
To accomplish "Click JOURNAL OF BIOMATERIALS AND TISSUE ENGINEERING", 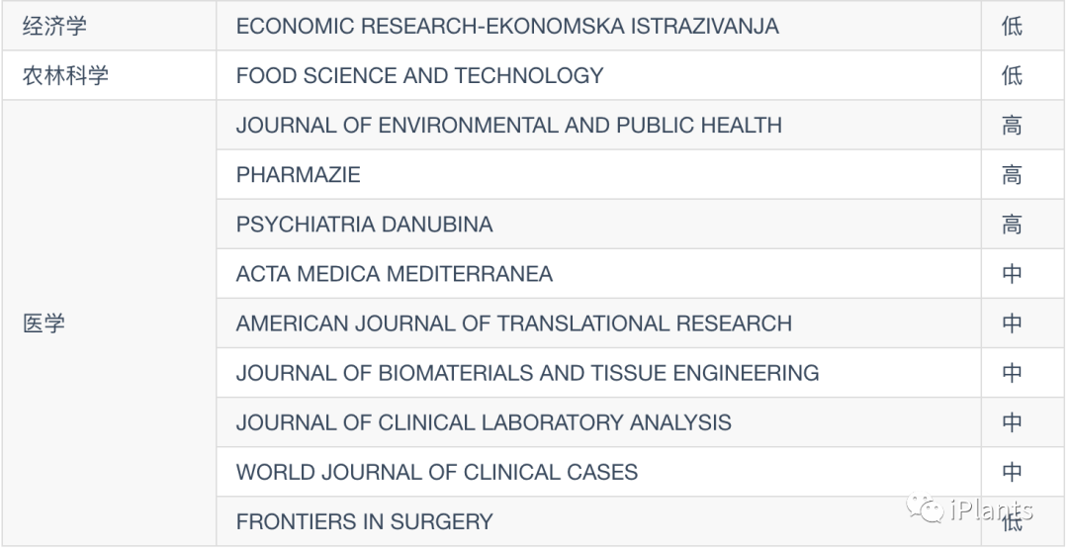I will [527, 373].
